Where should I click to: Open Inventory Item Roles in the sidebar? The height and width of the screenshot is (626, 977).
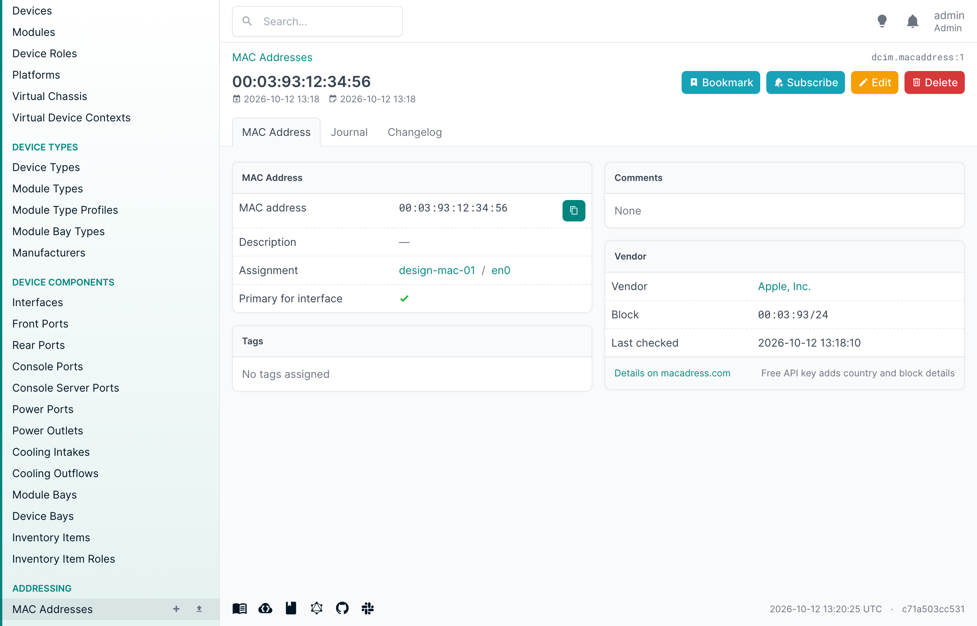63,558
